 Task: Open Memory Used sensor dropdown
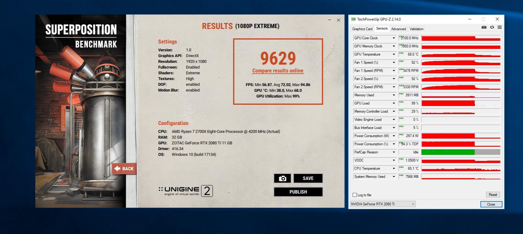coord(394,95)
